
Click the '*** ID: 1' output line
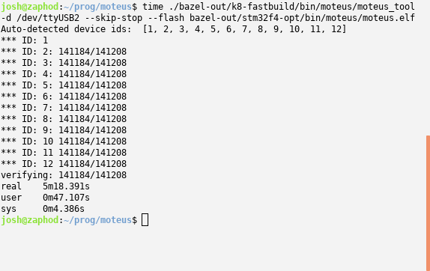tap(25, 40)
